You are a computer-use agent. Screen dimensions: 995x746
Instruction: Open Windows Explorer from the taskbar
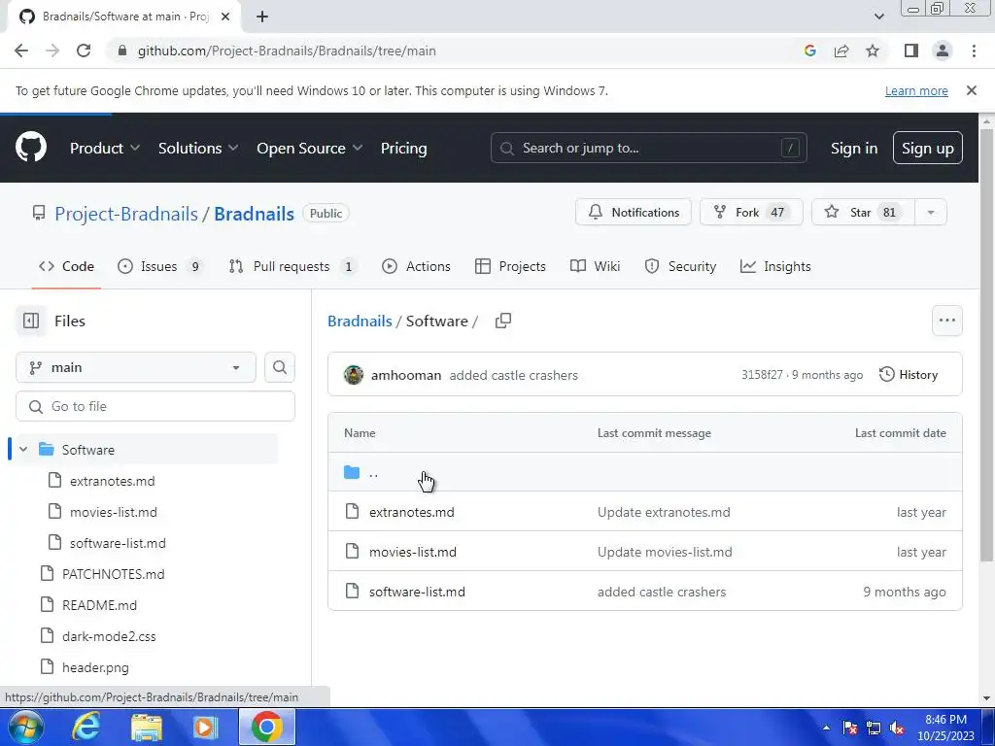(x=147, y=727)
